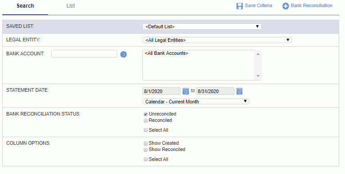
Task: Switch to the List tab
Action: [71, 6]
